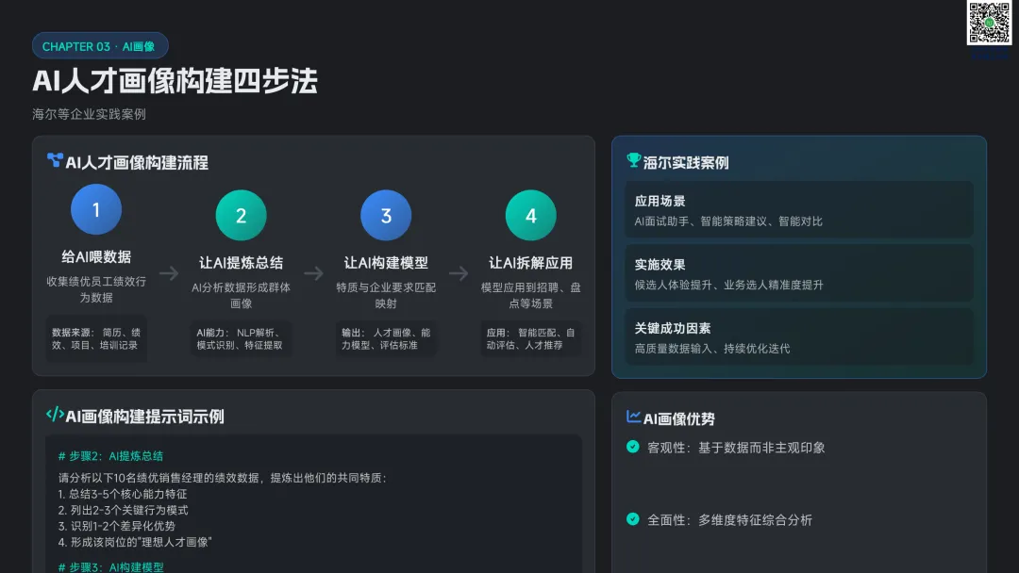Click the 模型应用到招聘、盘点等场景 description
Image resolution: width=1019 pixels, height=573 pixels.
[x=531, y=295]
